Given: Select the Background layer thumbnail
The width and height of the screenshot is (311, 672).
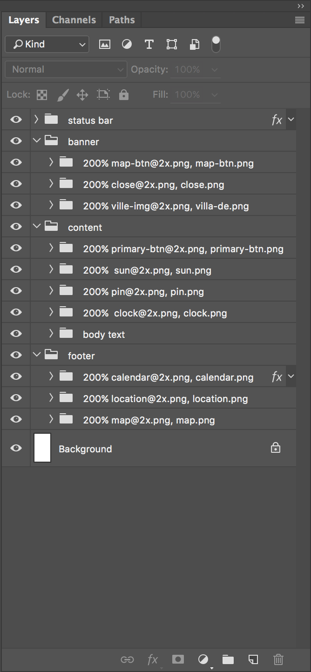Looking at the screenshot, I should coord(42,448).
